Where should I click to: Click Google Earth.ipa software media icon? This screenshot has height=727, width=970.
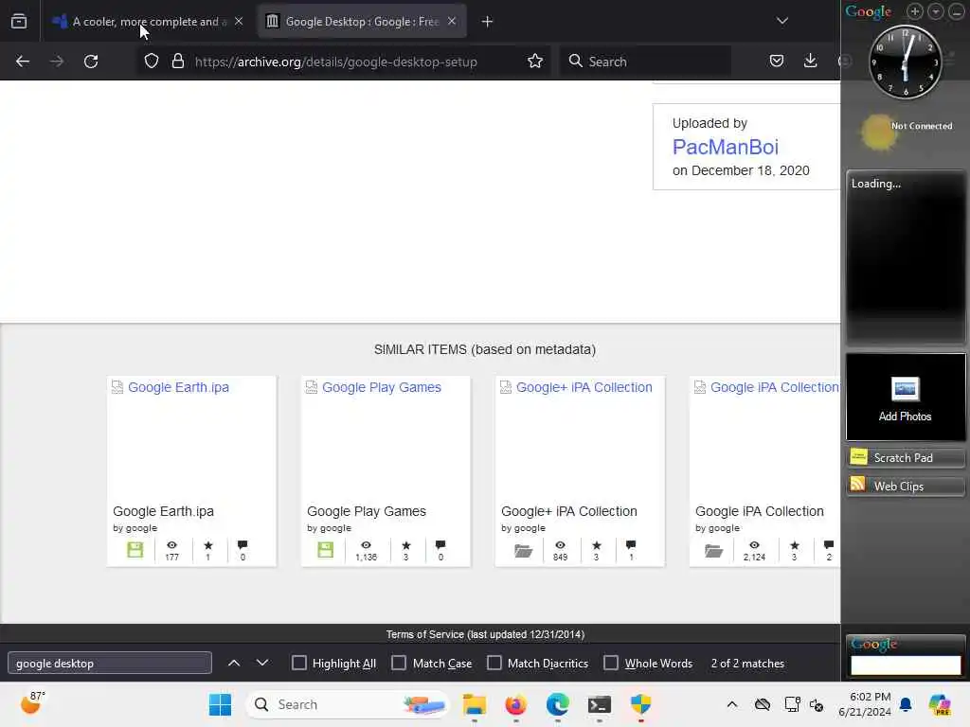coord(135,550)
